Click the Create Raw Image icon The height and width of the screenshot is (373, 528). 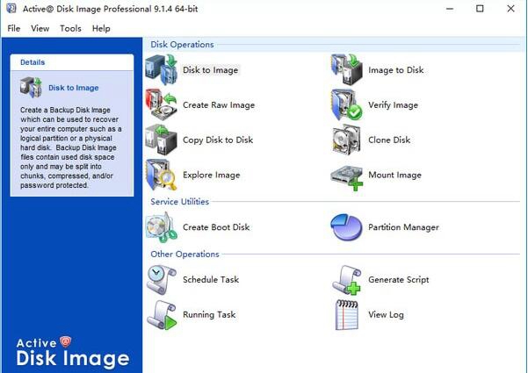(x=162, y=105)
